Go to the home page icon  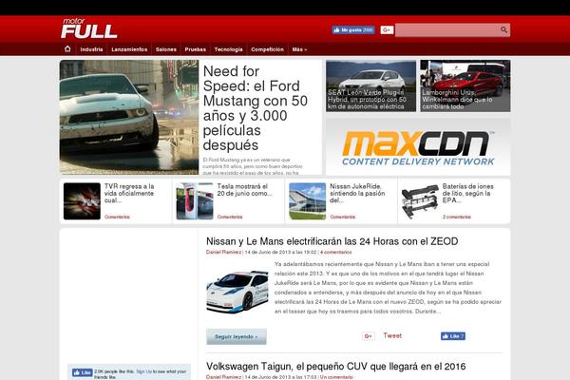point(67,49)
